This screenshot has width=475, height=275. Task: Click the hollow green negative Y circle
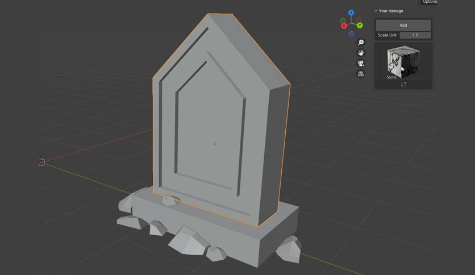[x=343, y=20]
